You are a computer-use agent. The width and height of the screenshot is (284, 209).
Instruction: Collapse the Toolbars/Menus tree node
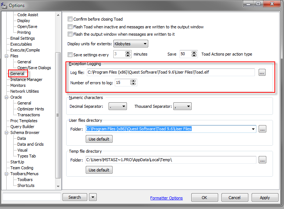point(6,174)
